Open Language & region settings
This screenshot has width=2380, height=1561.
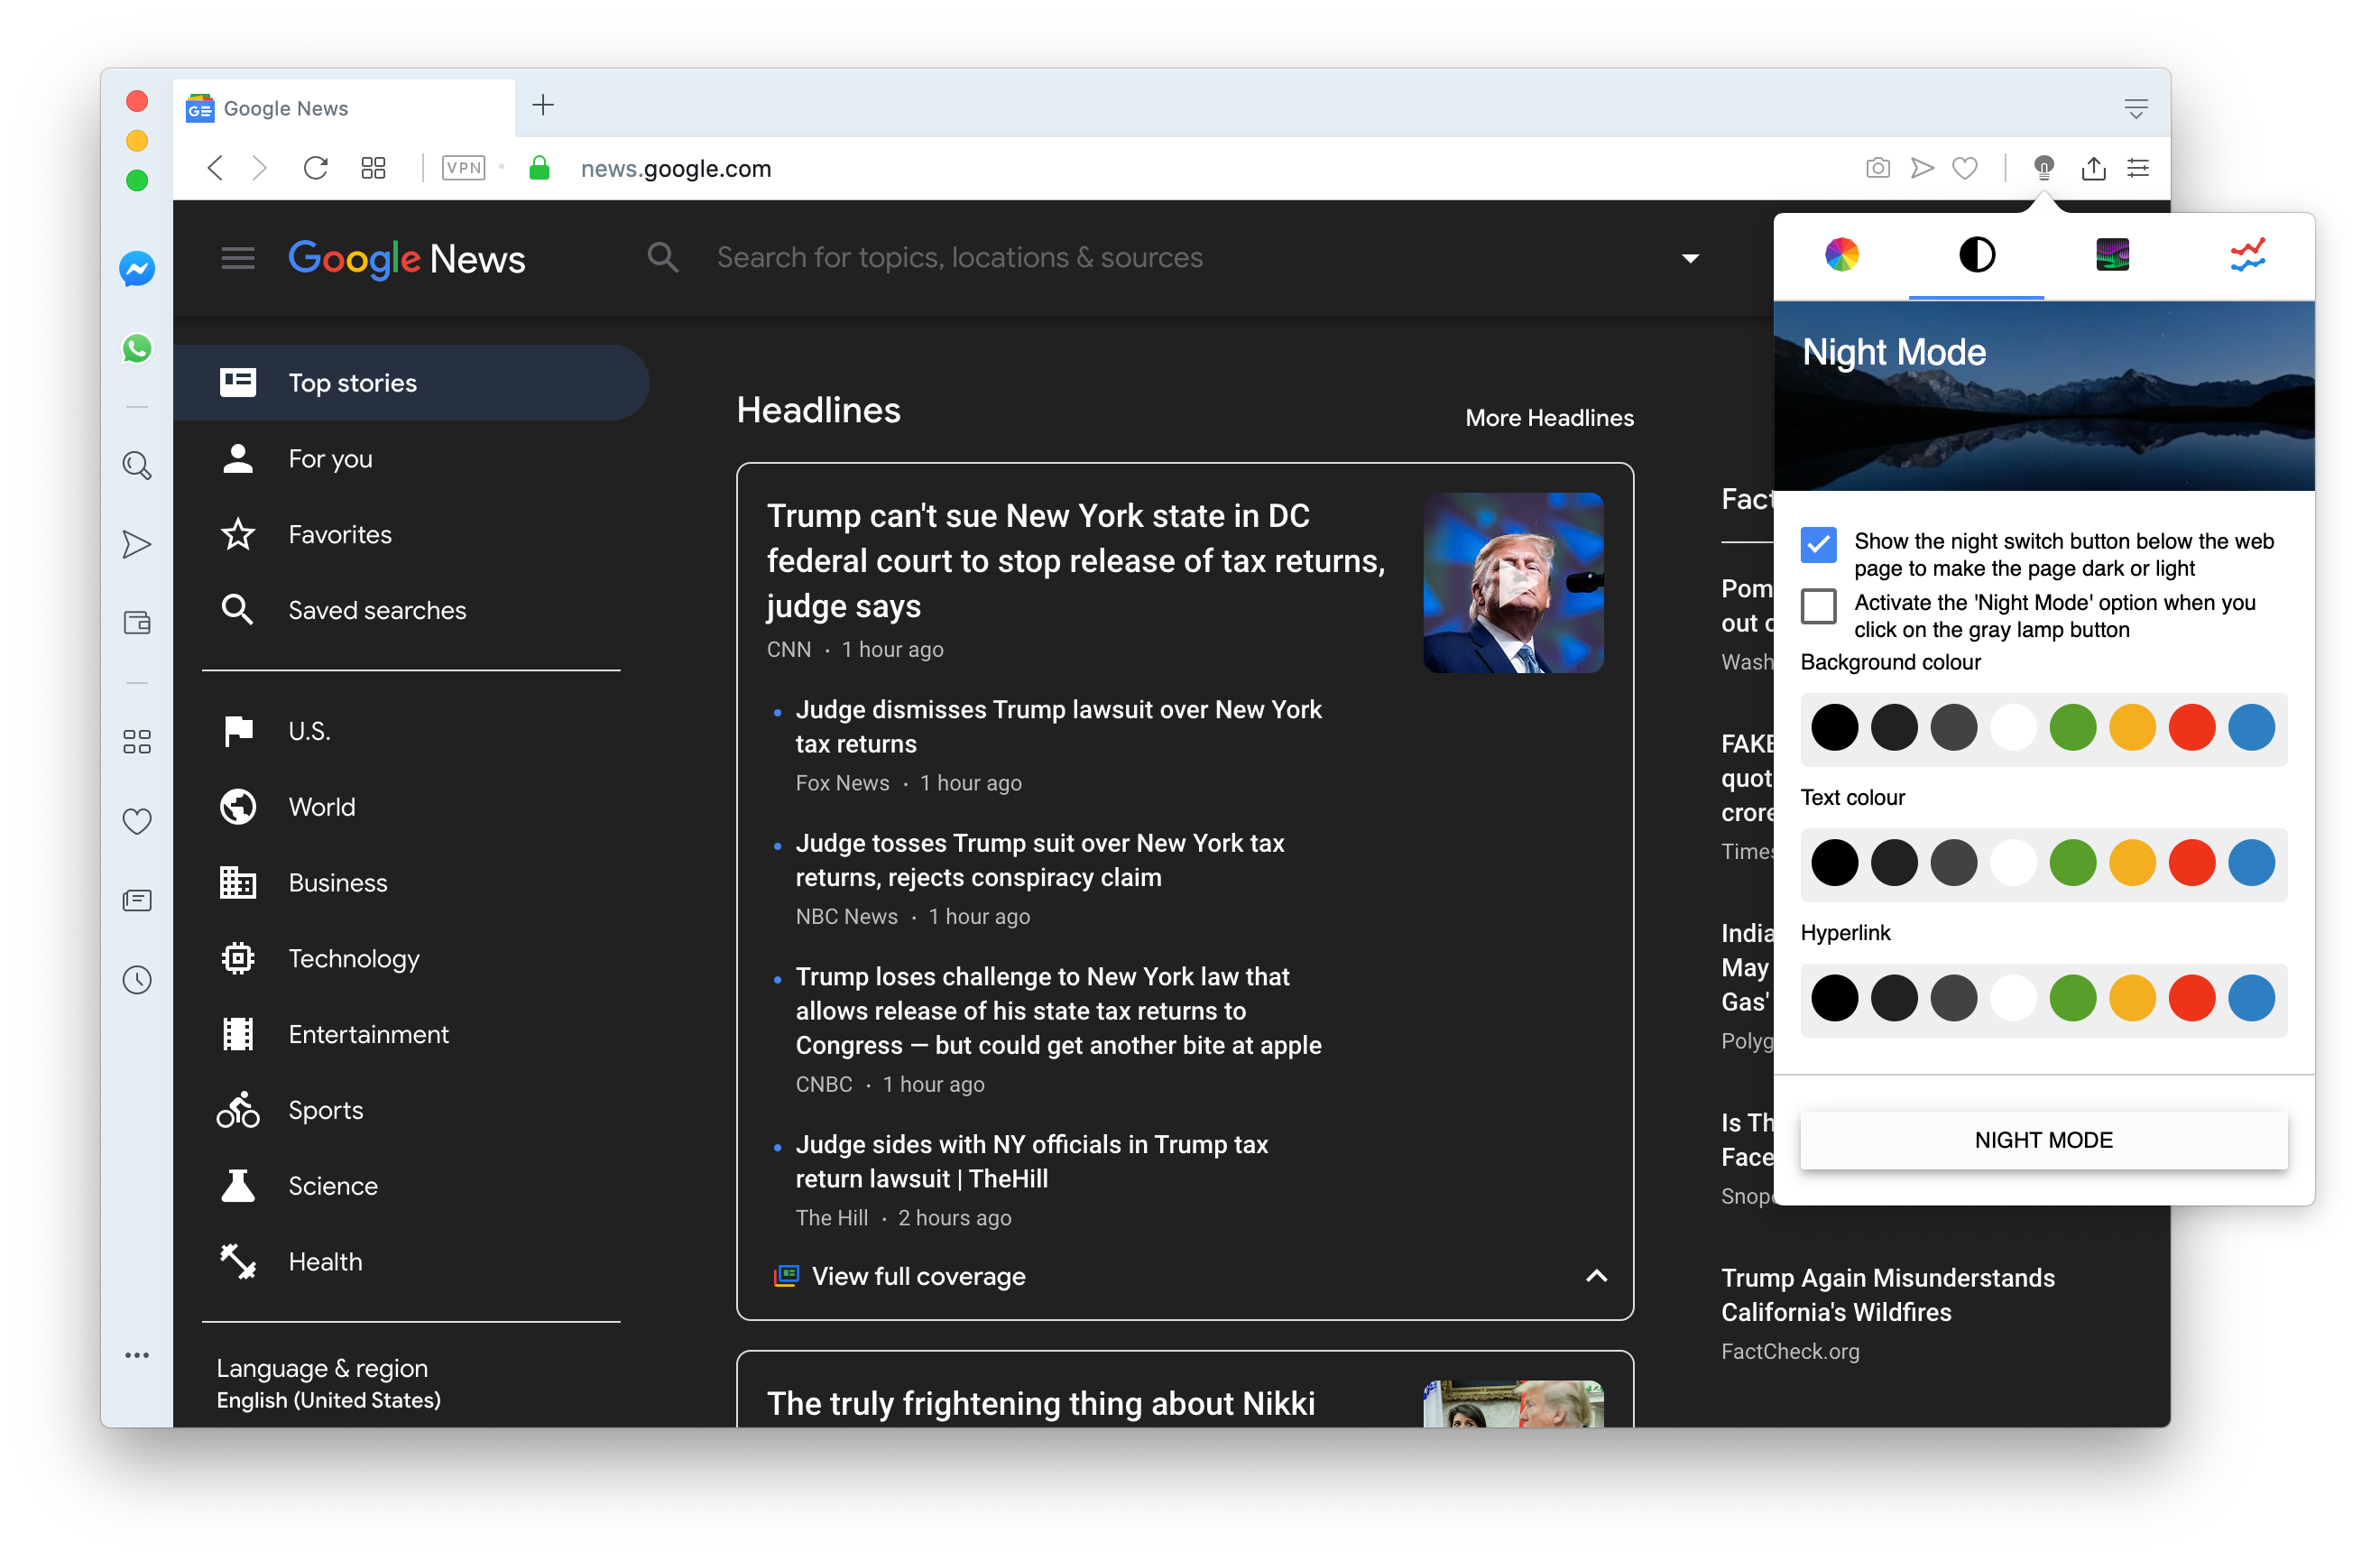coord(329,1383)
